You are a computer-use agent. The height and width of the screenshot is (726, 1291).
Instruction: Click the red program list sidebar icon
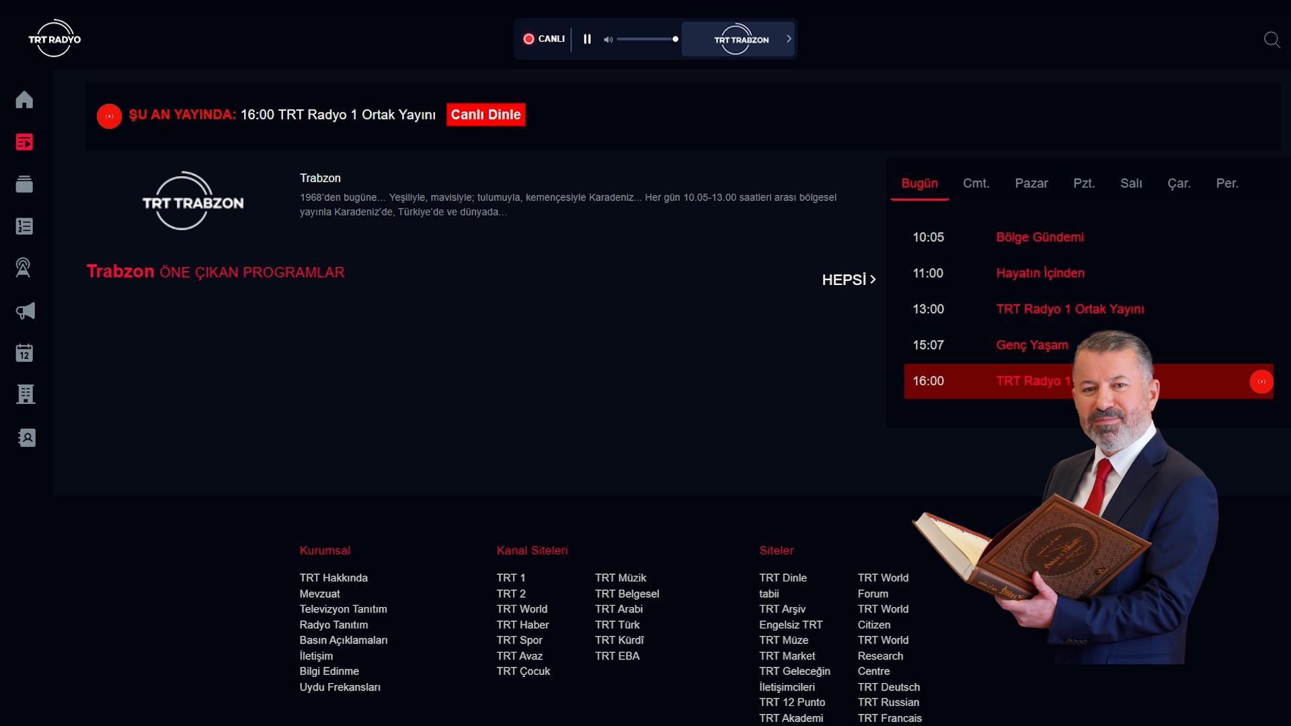(x=24, y=142)
